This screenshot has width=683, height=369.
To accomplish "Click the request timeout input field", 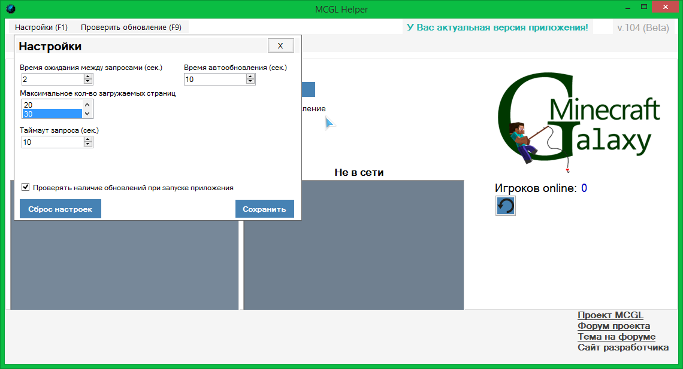I will (53, 142).
